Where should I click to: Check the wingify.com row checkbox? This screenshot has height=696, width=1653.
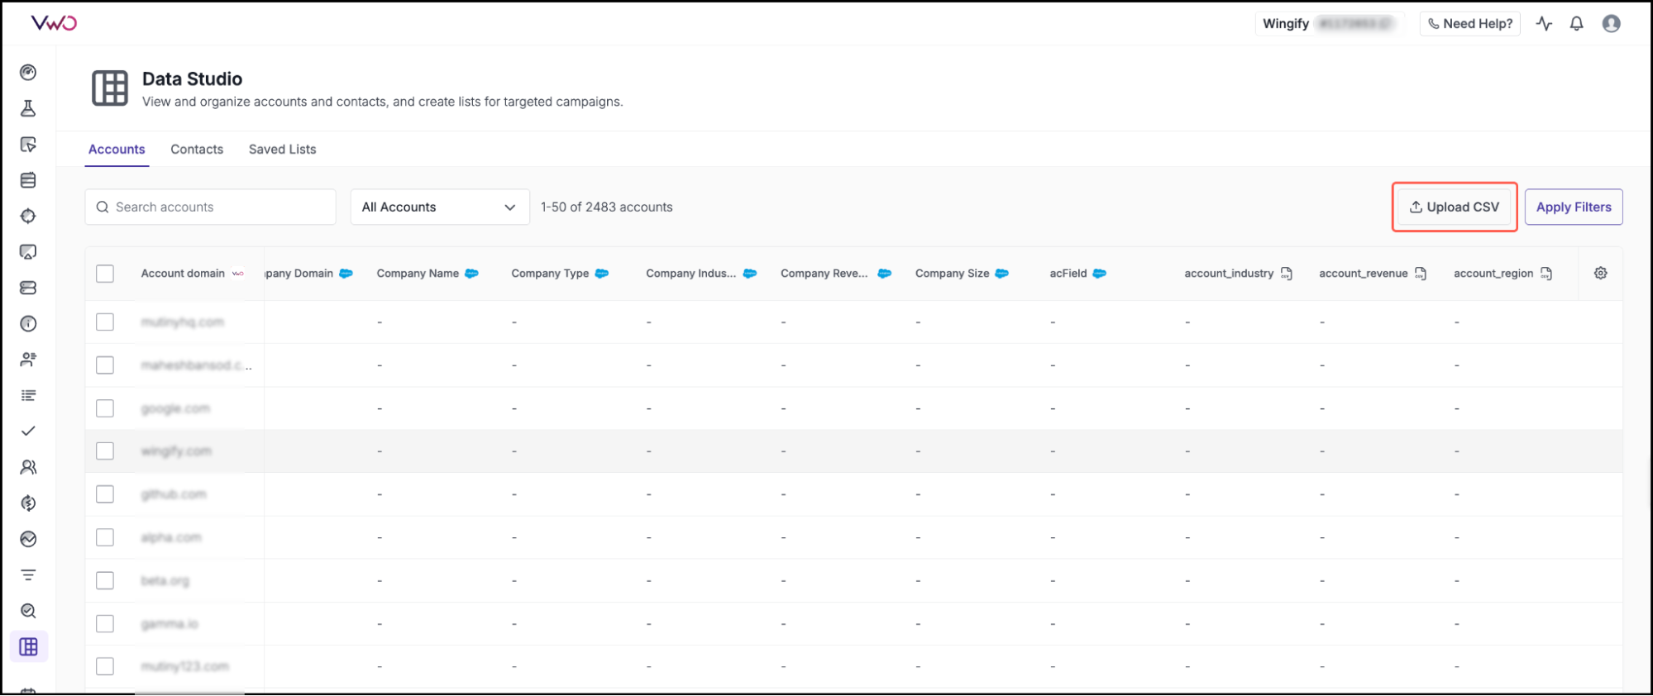click(105, 450)
